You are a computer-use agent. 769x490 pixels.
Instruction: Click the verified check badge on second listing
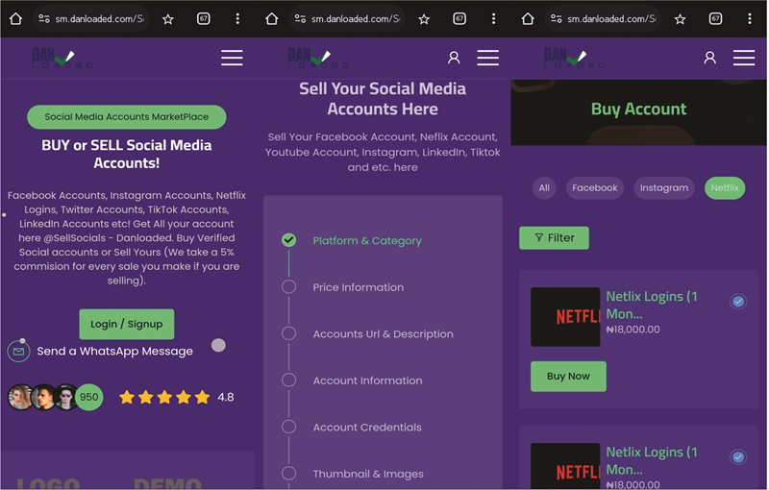click(x=738, y=456)
